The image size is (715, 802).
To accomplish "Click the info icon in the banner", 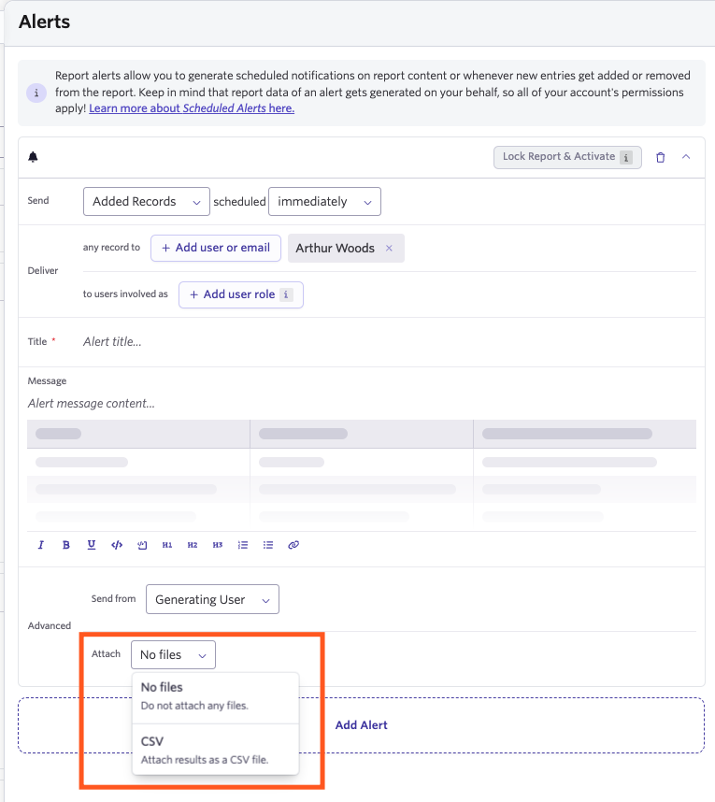I will pos(36,93).
